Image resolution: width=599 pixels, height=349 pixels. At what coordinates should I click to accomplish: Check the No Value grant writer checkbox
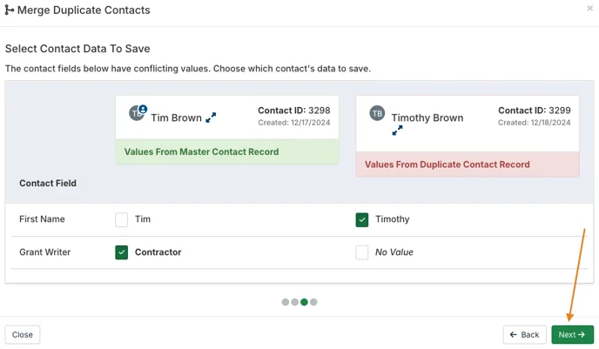point(362,252)
